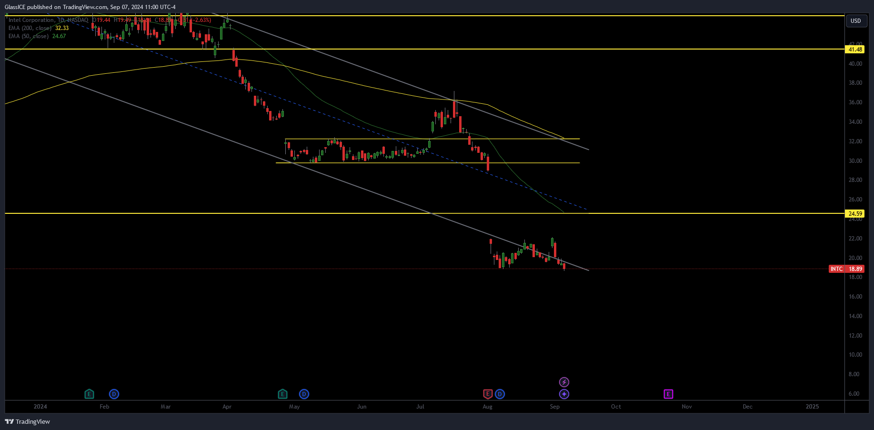Select the EMA (50, close) indicator legend
Image resolution: width=874 pixels, height=430 pixels.
tap(29, 36)
